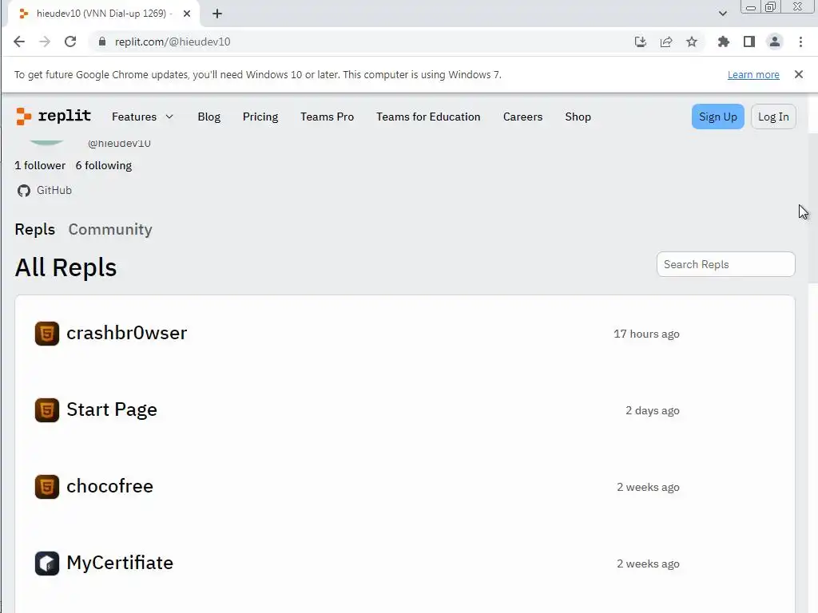Focus the Search Repls field
This screenshot has width=818, height=613.
(x=725, y=264)
